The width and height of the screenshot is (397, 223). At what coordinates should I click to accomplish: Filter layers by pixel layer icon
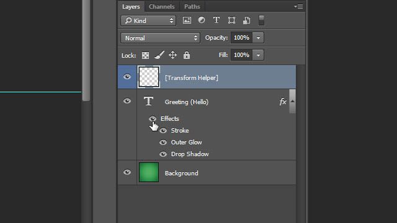(187, 20)
